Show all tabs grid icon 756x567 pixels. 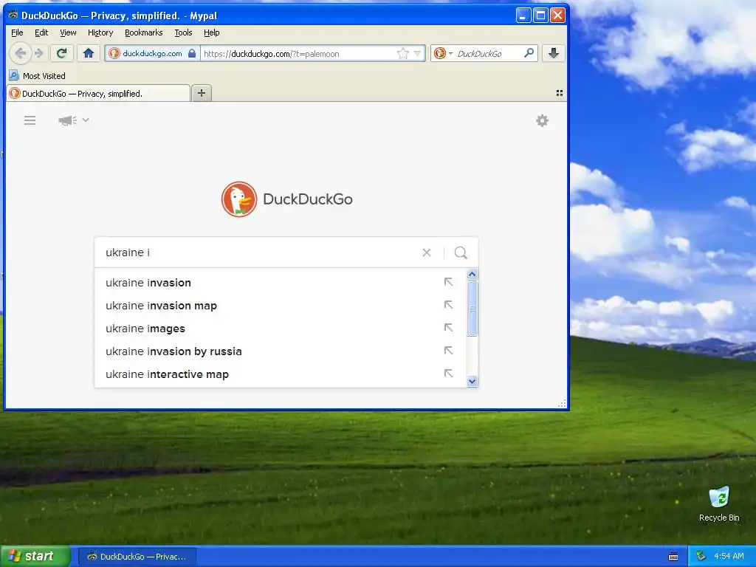click(560, 93)
